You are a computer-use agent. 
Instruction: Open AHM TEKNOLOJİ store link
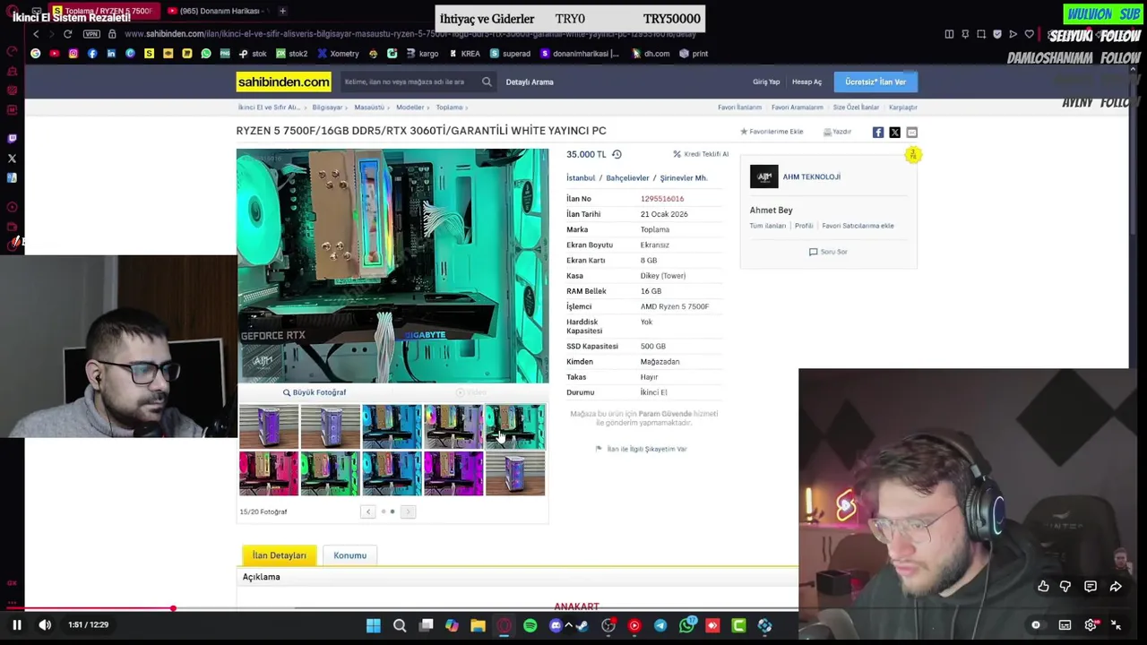point(811,176)
